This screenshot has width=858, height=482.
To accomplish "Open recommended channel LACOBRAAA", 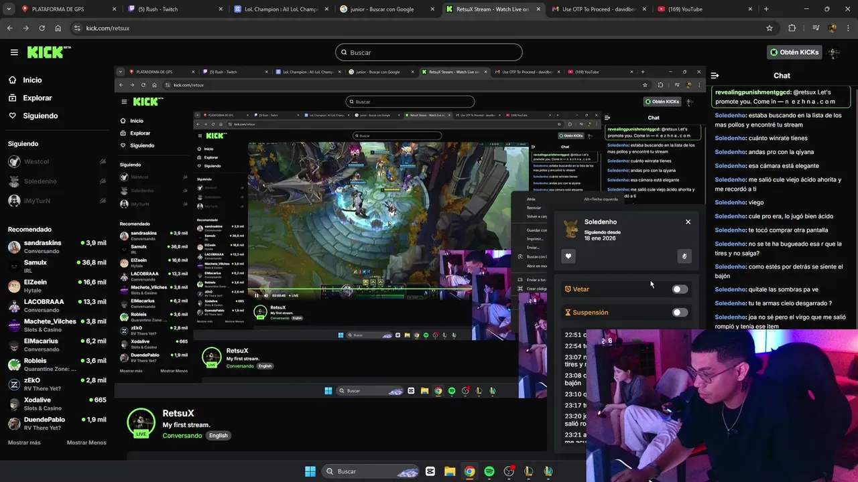I will [x=57, y=305].
